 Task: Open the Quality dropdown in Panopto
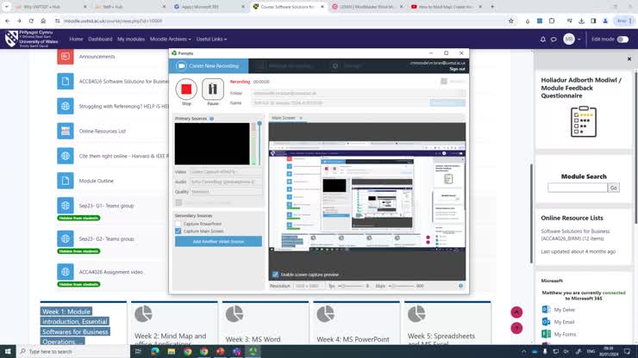(x=225, y=192)
